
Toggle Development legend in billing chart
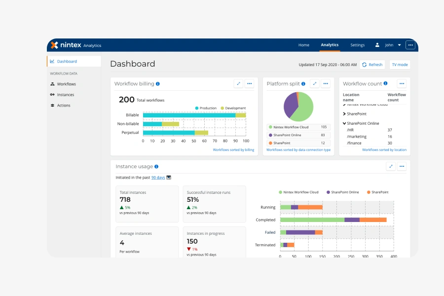(x=233, y=108)
